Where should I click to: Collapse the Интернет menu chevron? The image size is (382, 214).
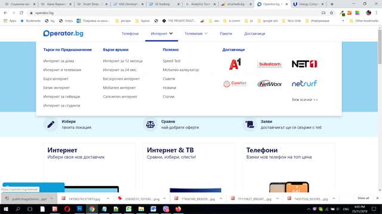pos(171,33)
